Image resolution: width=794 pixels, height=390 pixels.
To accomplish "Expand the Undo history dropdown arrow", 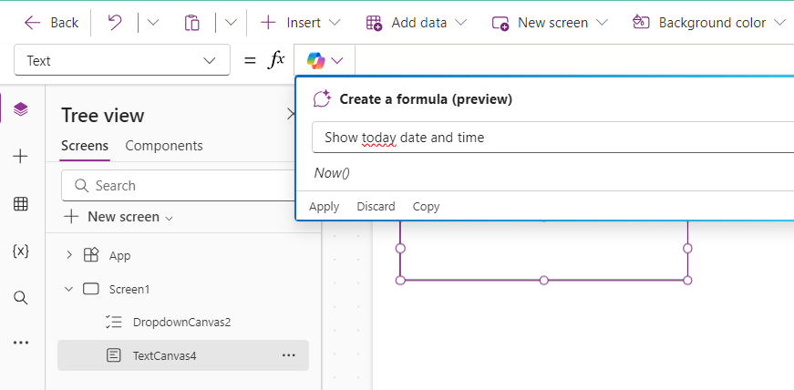I will [x=152, y=22].
